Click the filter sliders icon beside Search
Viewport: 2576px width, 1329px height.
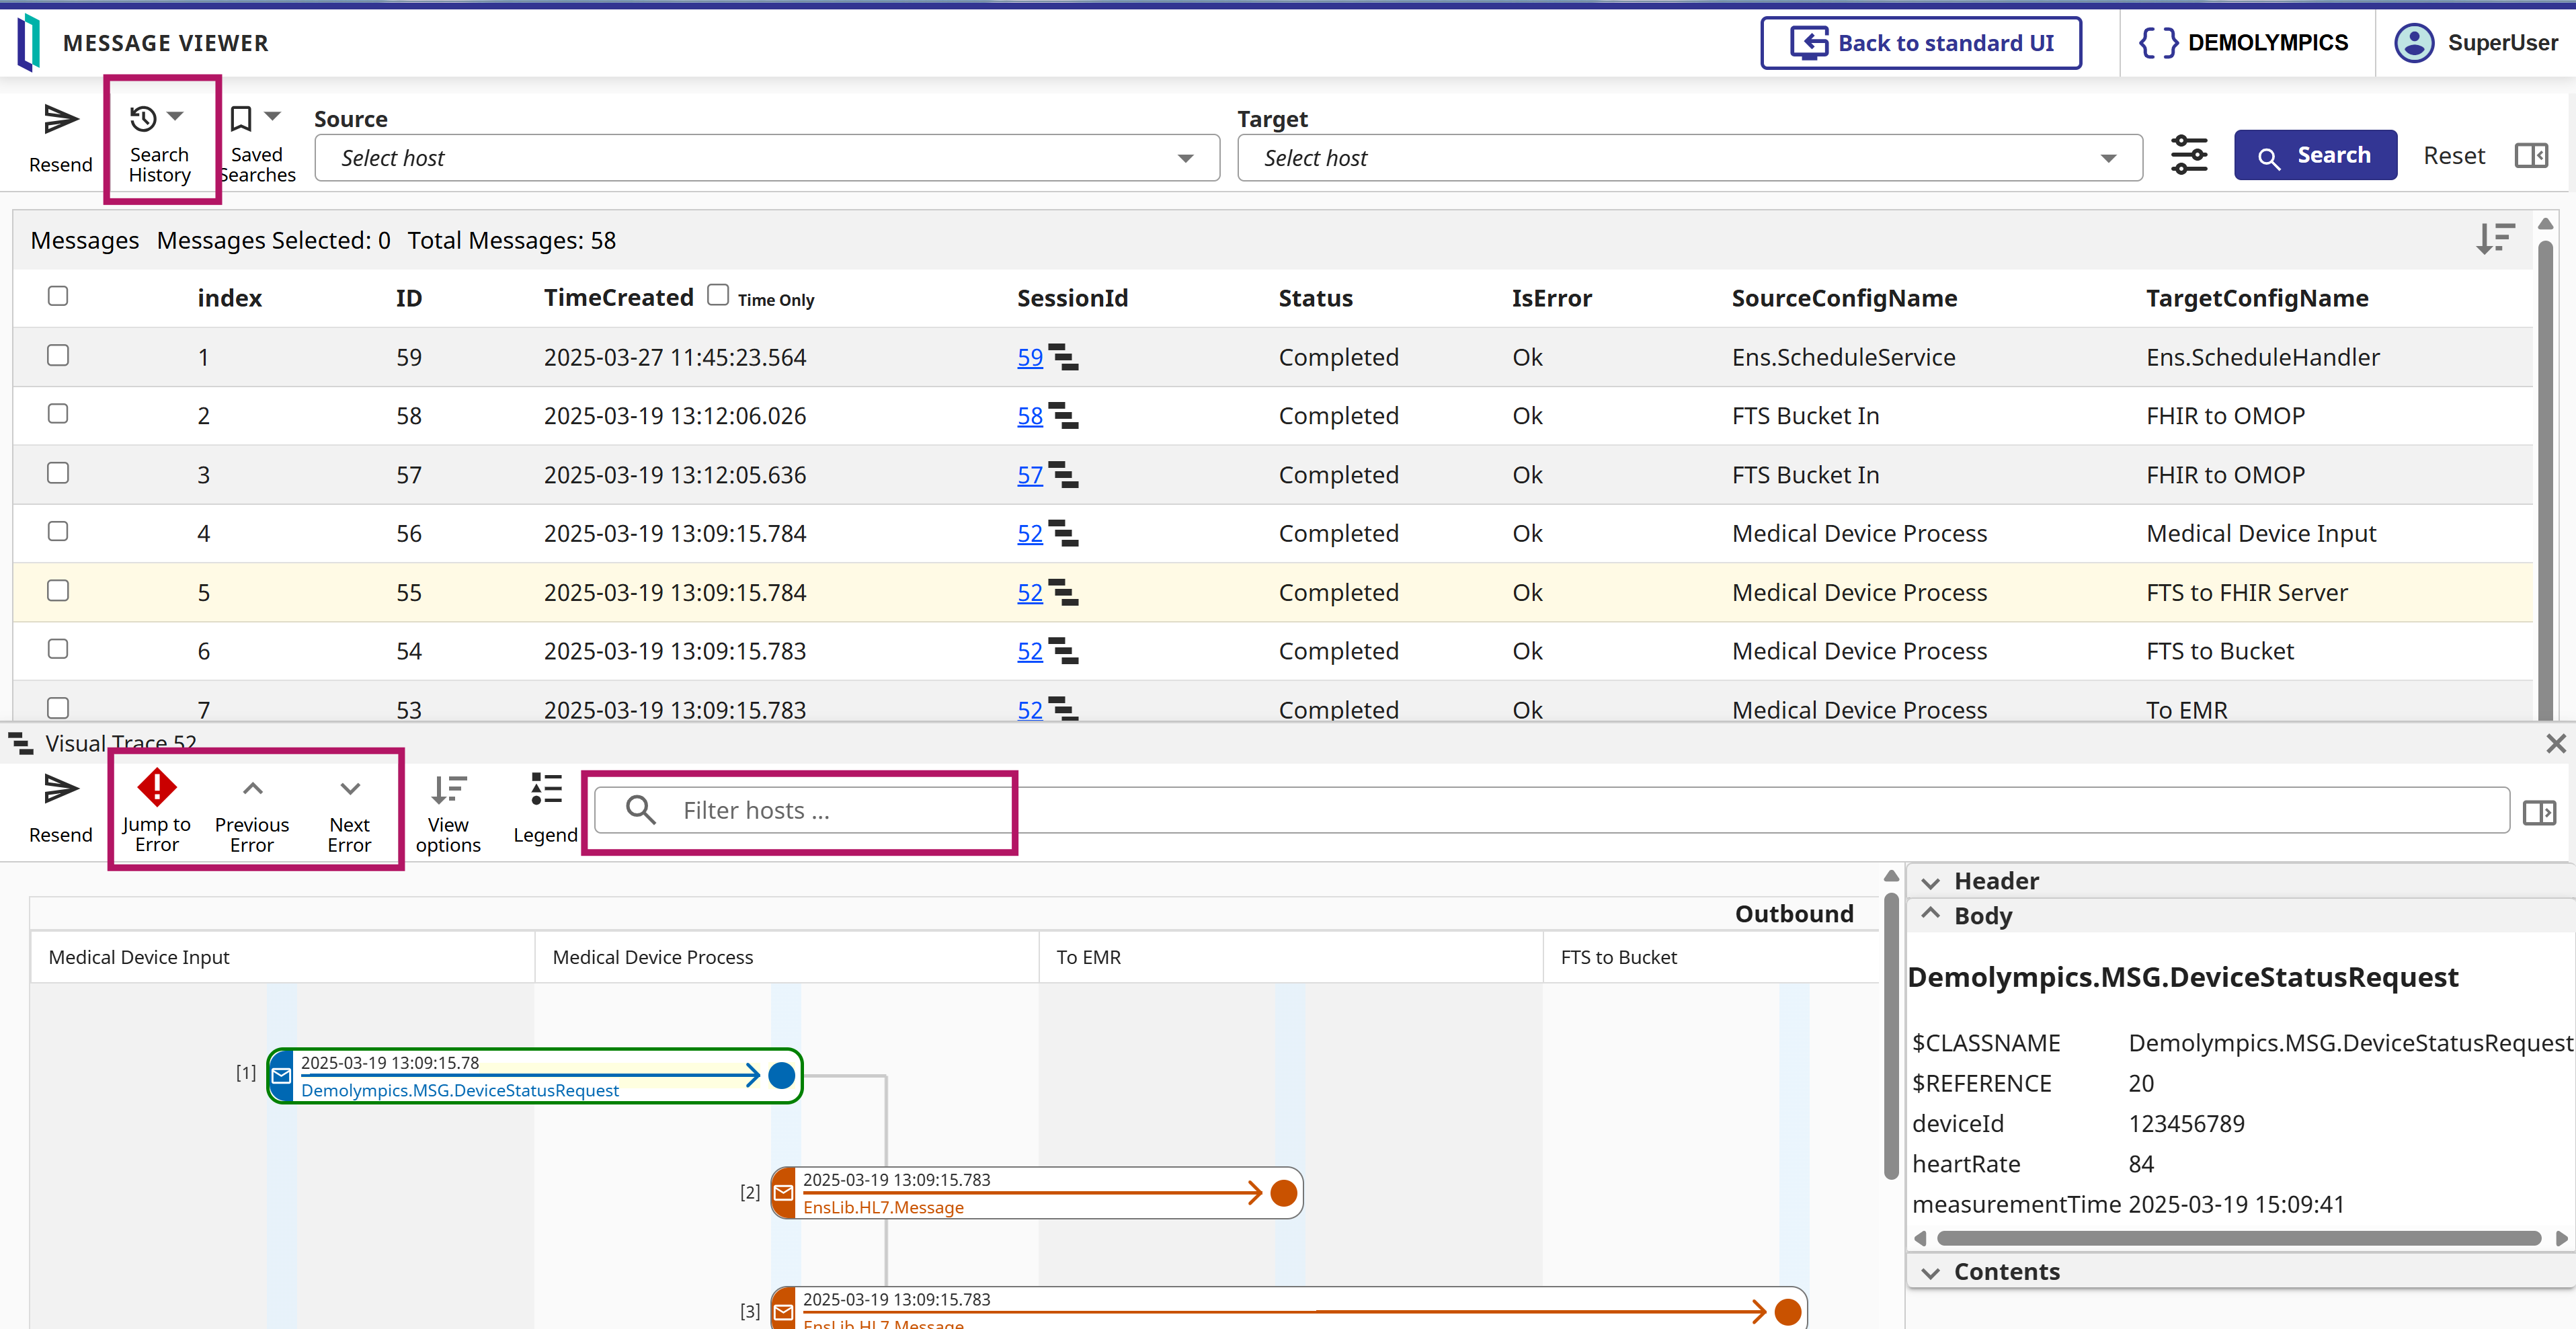[x=2188, y=156]
